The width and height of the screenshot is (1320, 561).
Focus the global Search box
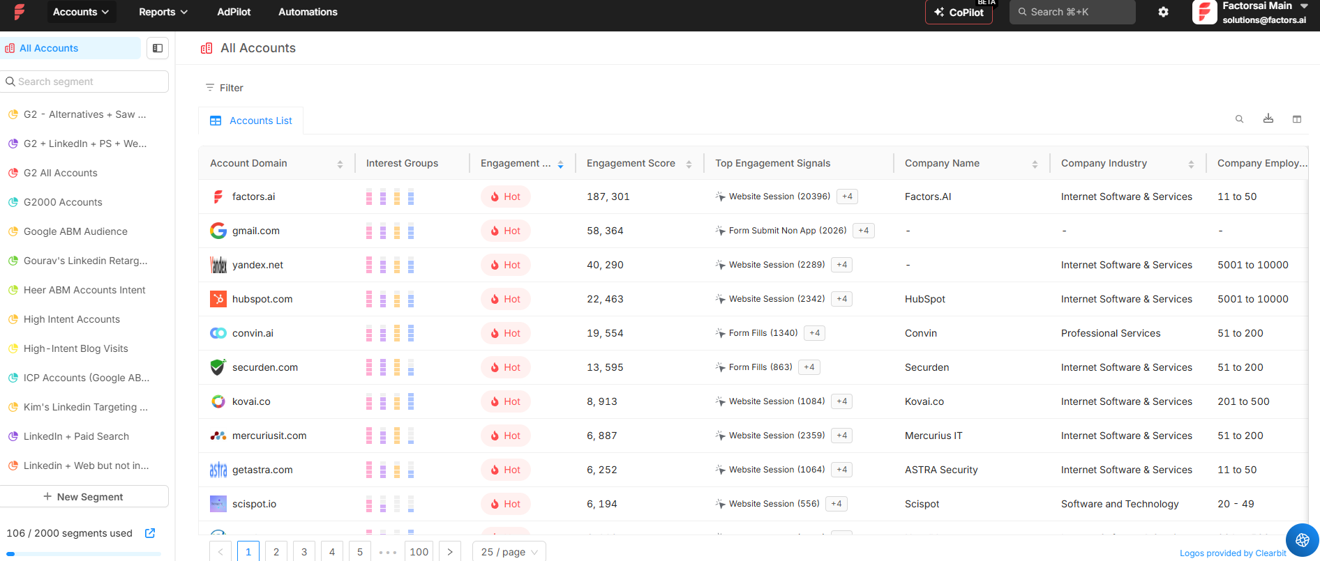click(x=1072, y=12)
